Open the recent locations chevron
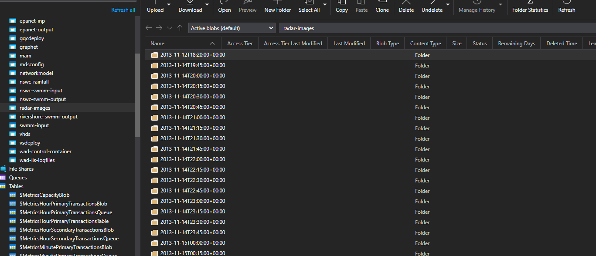 pos(170,28)
